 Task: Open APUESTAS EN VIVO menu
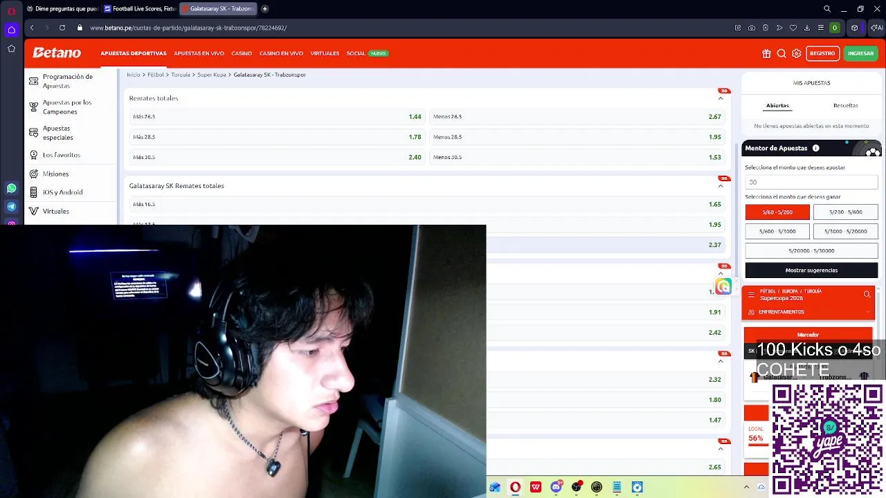point(199,53)
